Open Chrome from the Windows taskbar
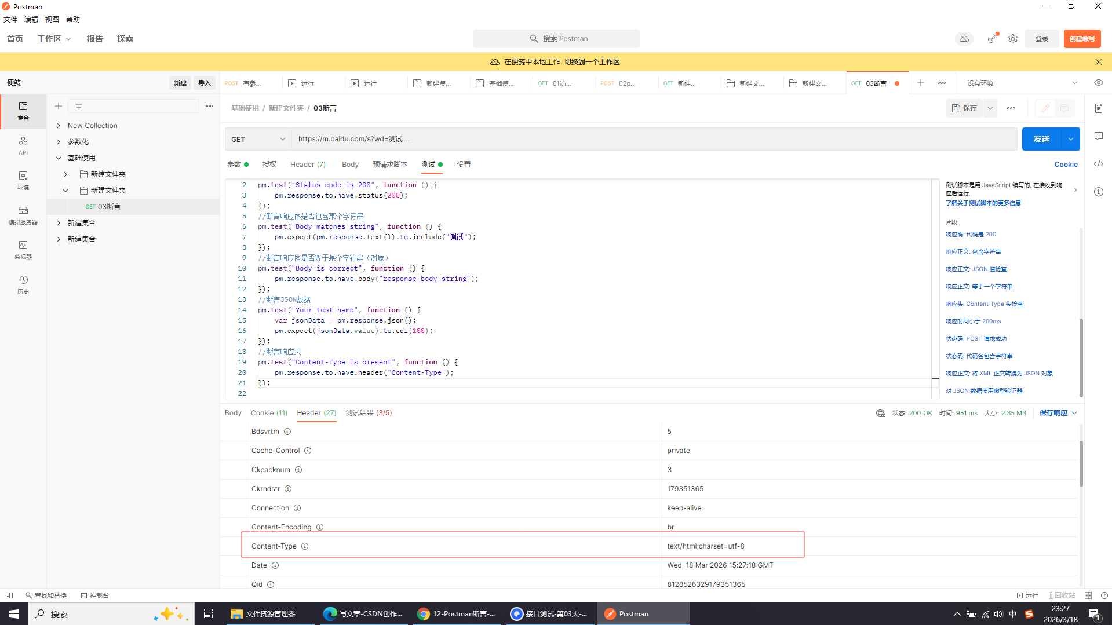1112x625 pixels. click(458, 614)
